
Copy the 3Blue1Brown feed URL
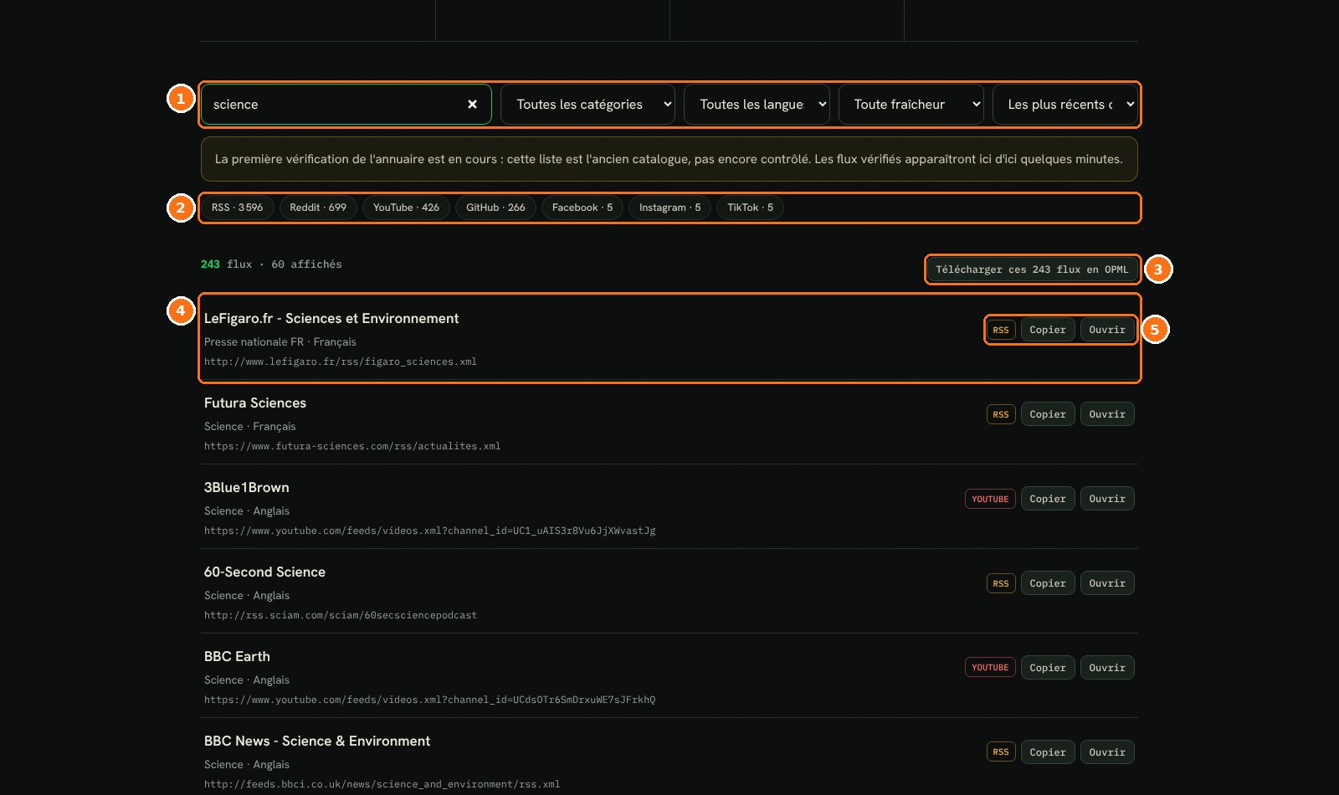[x=1048, y=499]
